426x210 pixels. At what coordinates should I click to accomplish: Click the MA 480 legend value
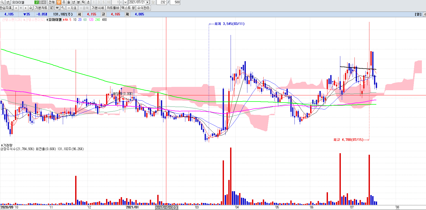(104, 20)
